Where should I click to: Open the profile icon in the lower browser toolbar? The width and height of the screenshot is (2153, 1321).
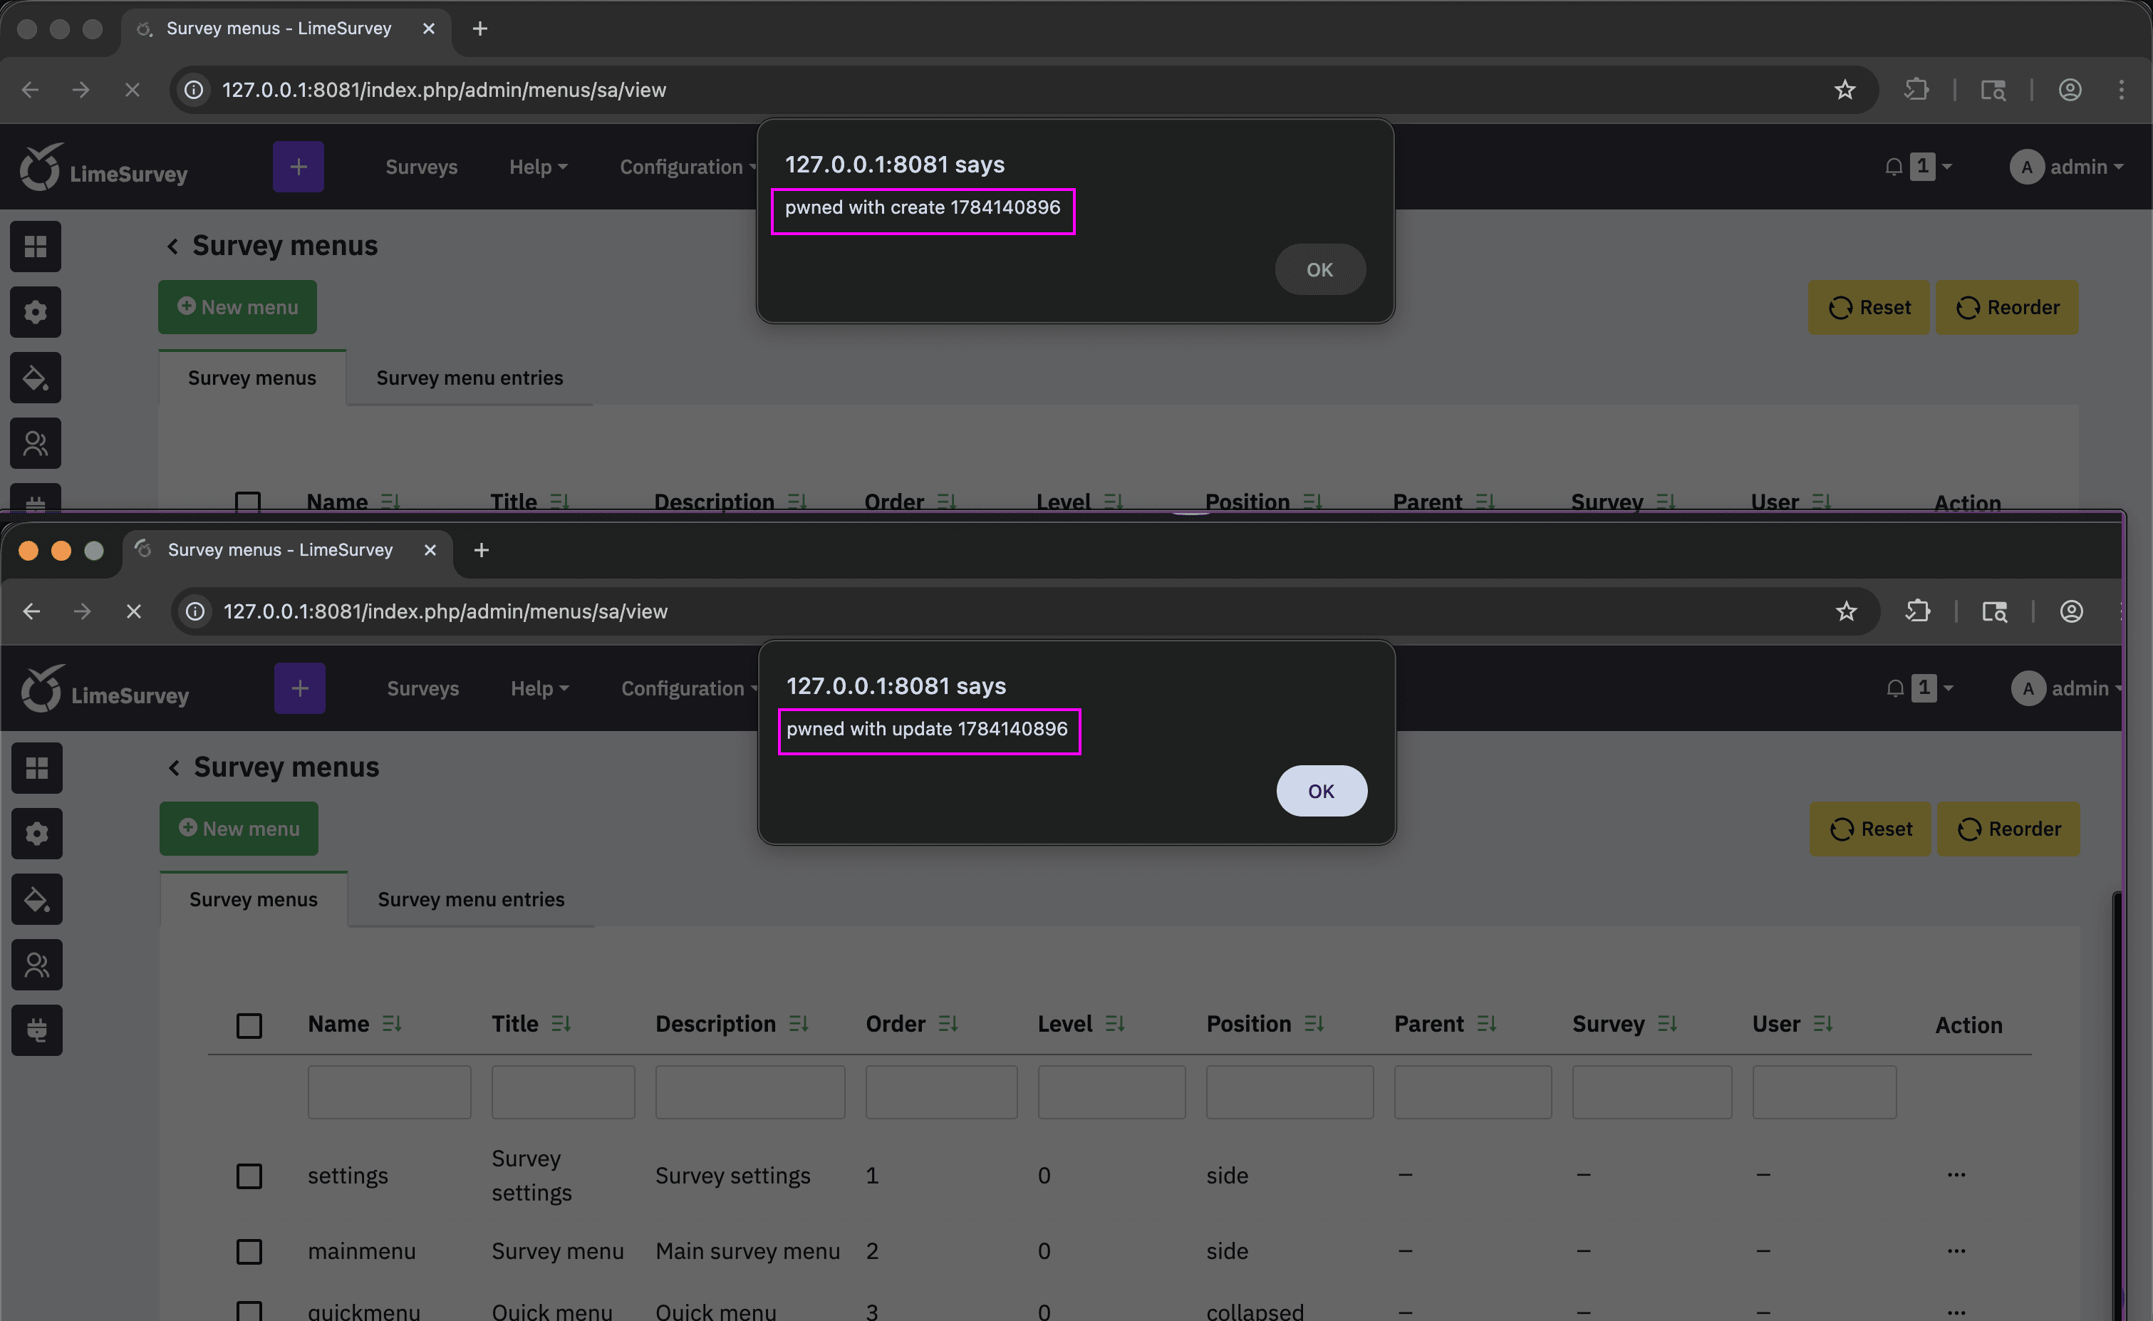click(x=2072, y=611)
